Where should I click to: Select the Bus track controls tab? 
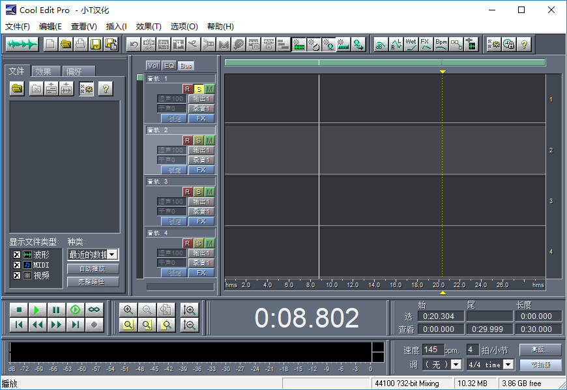click(x=186, y=65)
